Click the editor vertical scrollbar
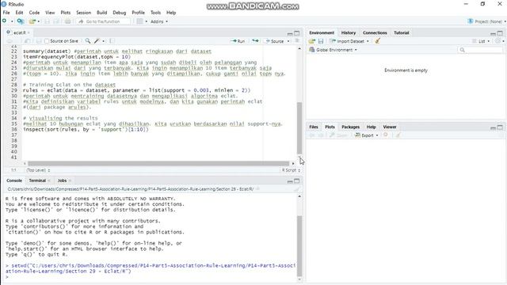Image resolution: width=507 pixels, height=285 pixels. click(299, 128)
